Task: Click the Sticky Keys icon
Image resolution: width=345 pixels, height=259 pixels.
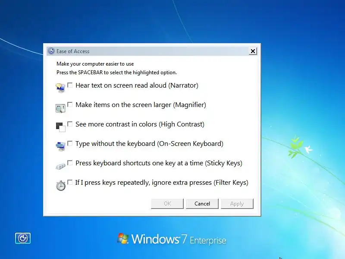Action: (x=60, y=166)
